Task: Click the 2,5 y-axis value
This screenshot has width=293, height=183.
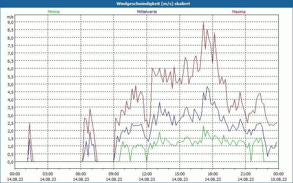Action: click(11, 123)
